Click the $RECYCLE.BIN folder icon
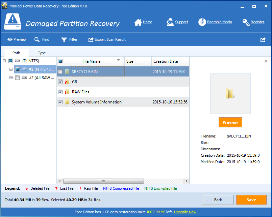The height and width of the screenshot is (217, 272). [x=67, y=71]
